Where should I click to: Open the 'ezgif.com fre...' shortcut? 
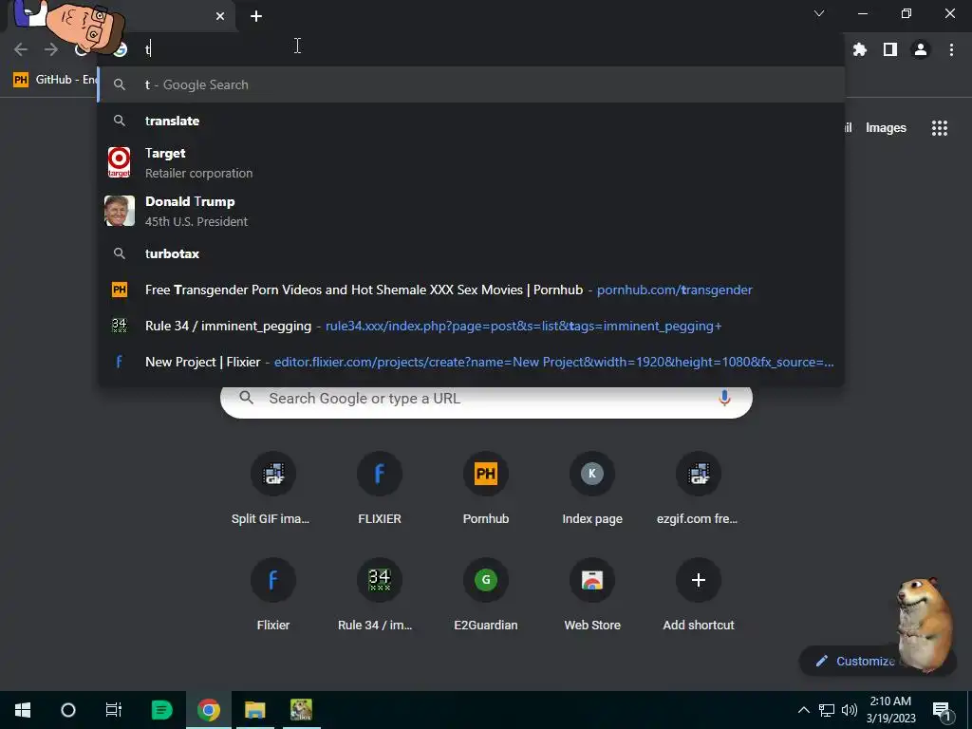coord(698,490)
